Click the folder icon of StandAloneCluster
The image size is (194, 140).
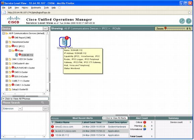point(10,42)
